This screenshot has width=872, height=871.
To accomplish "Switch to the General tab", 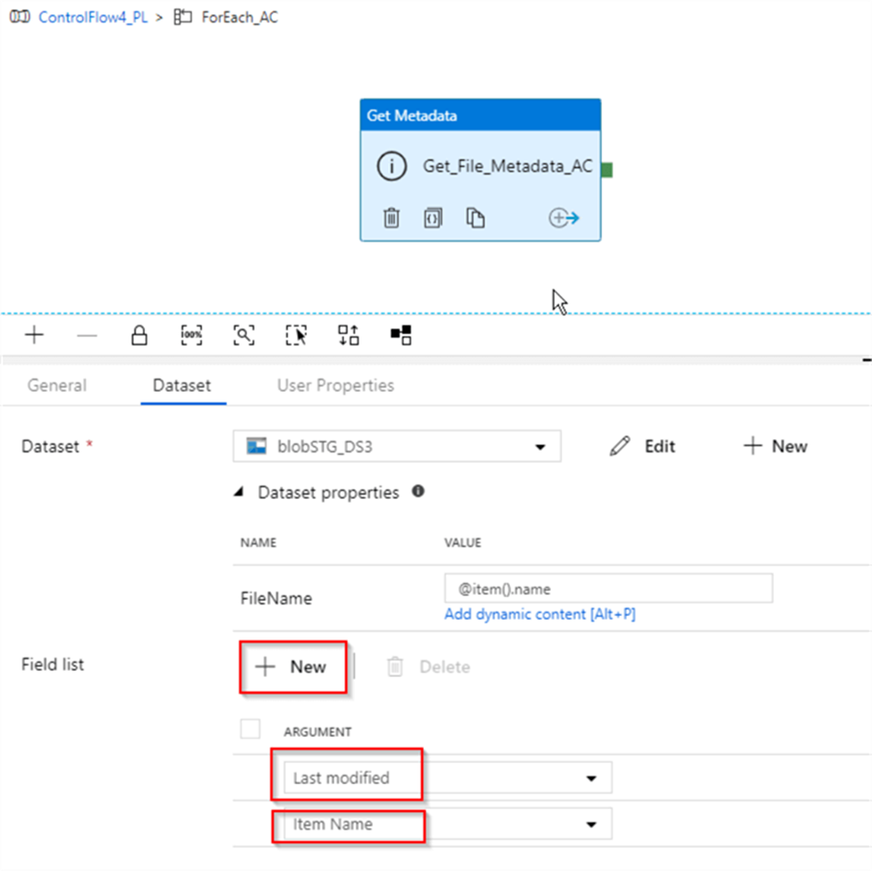I will coord(57,385).
